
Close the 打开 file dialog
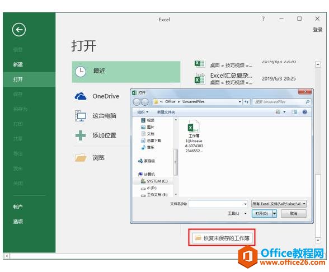[x=305, y=92]
